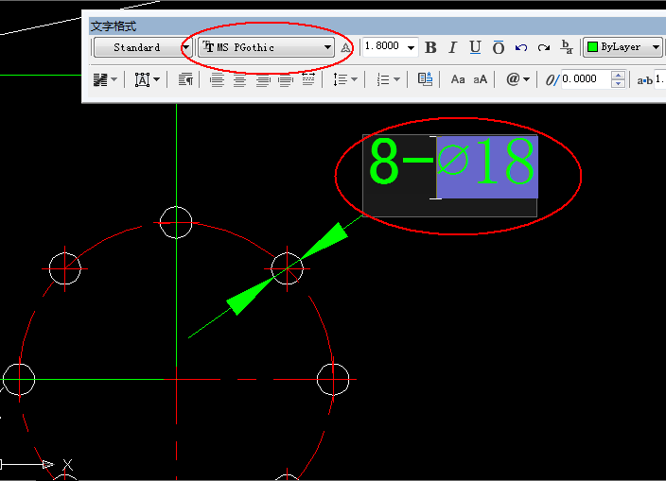
Task: Toggle Italic text formatting
Action: (453, 47)
